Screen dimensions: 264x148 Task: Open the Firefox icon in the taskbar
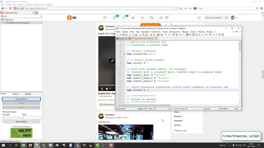(x=84, y=145)
